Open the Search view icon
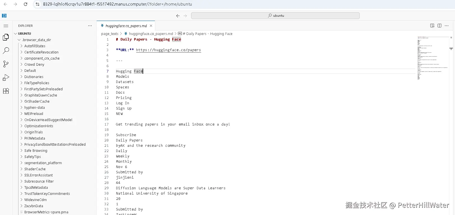Screen dimensions: 455x215 (x=6, y=51)
